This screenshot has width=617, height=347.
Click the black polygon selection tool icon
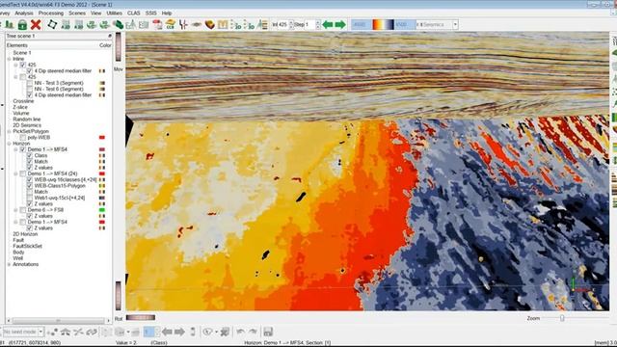coord(52,25)
